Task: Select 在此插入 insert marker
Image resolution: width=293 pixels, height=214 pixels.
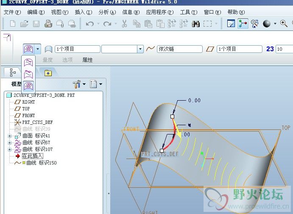Action: (x=33, y=156)
